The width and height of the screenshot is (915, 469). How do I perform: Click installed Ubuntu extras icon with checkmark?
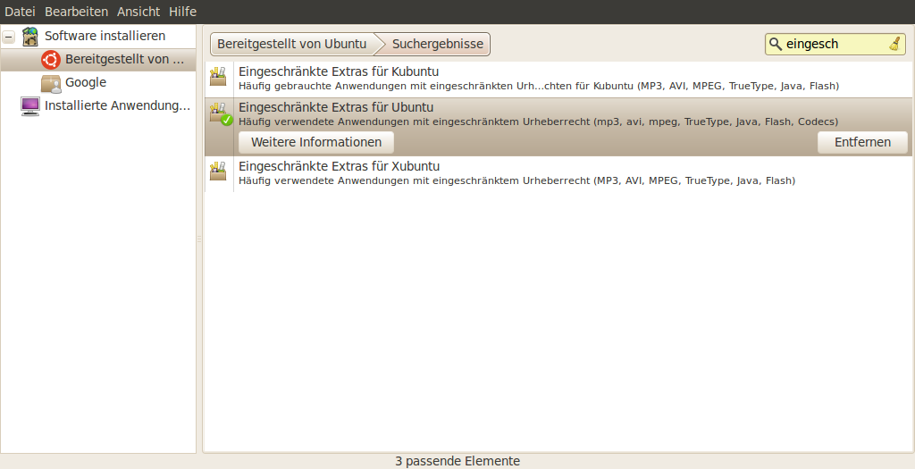pyautogui.click(x=221, y=113)
